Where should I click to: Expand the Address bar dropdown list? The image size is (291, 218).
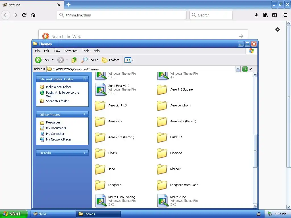[x=238, y=69]
